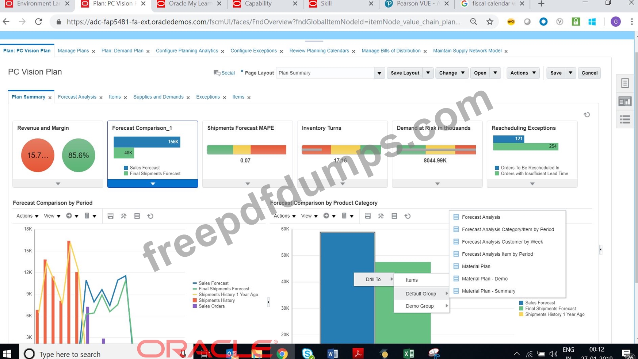Open Excel from the taskbar

coord(409,354)
